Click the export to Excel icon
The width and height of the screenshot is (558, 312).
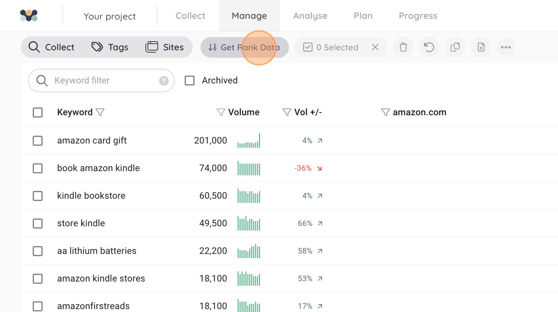point(481,47)
